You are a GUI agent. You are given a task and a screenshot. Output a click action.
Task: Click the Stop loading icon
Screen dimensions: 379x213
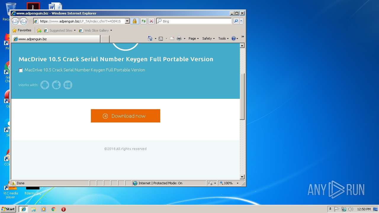click(x=151, y=21)
